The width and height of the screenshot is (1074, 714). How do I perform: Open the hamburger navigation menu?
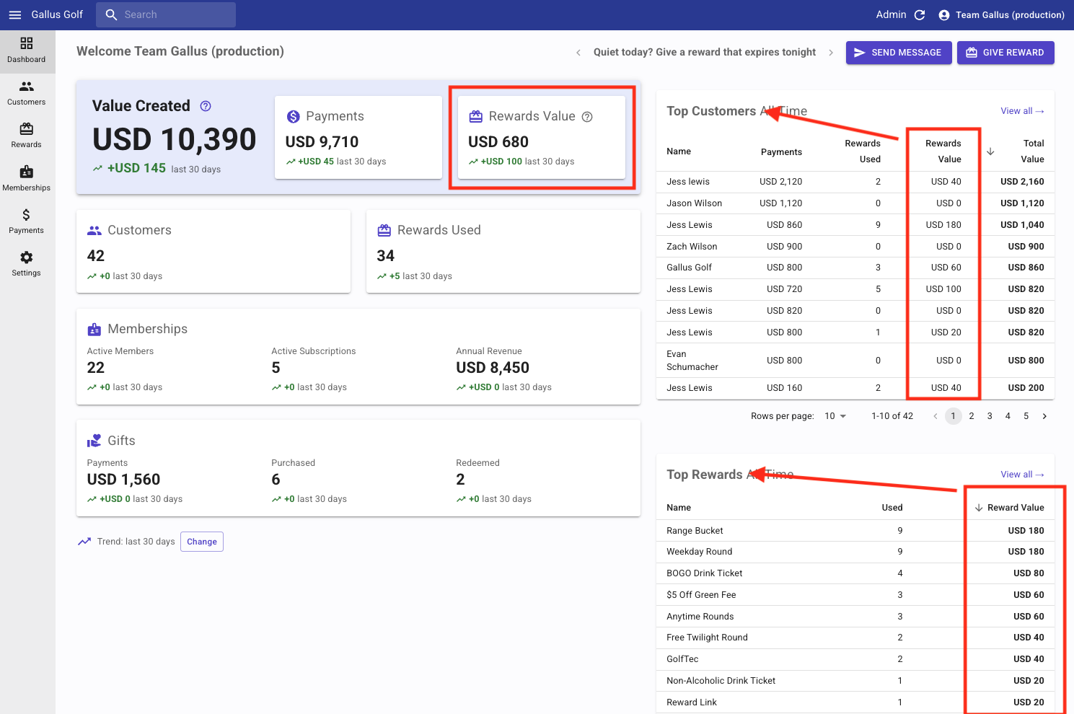tap(14, 14)
